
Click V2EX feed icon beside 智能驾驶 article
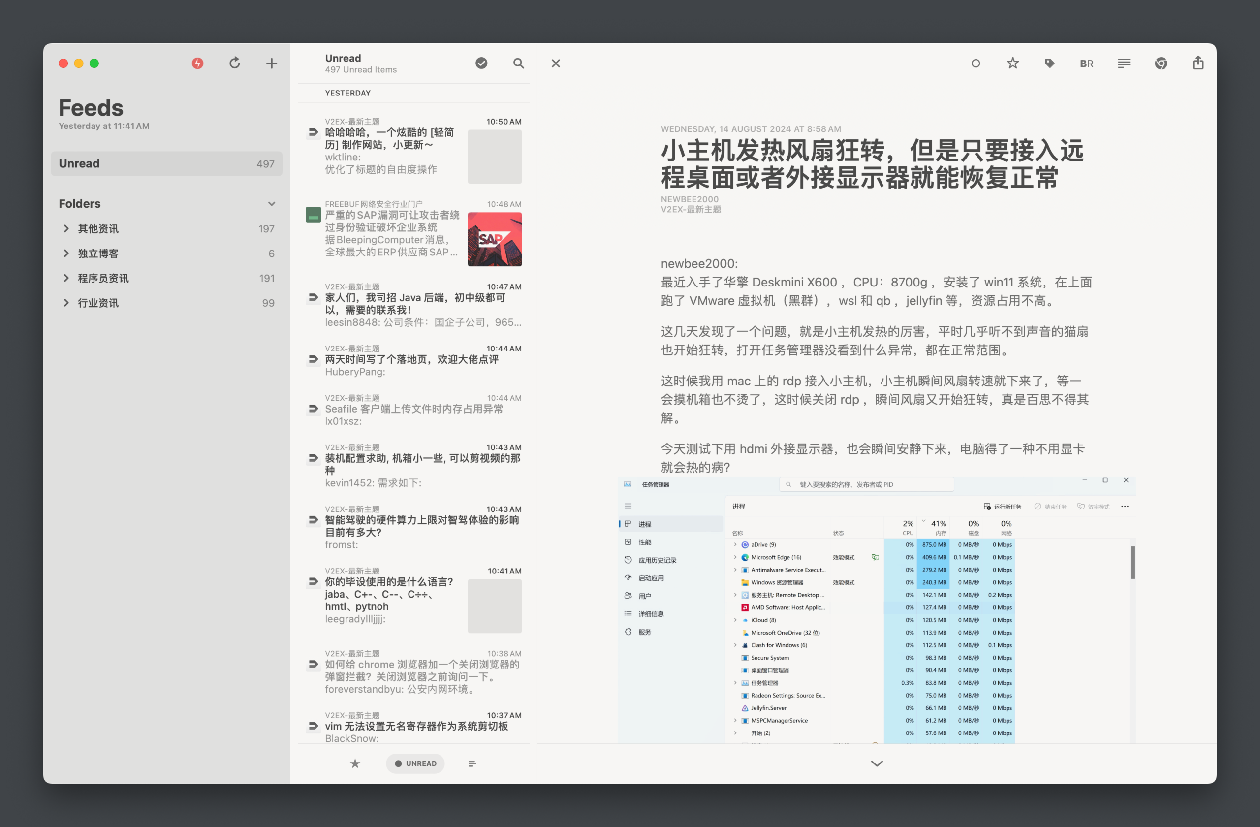pyautogui.click(x=313, y=520)
